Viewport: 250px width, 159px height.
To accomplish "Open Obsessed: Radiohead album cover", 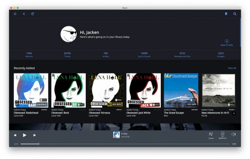I will click(x=31, y=90).
